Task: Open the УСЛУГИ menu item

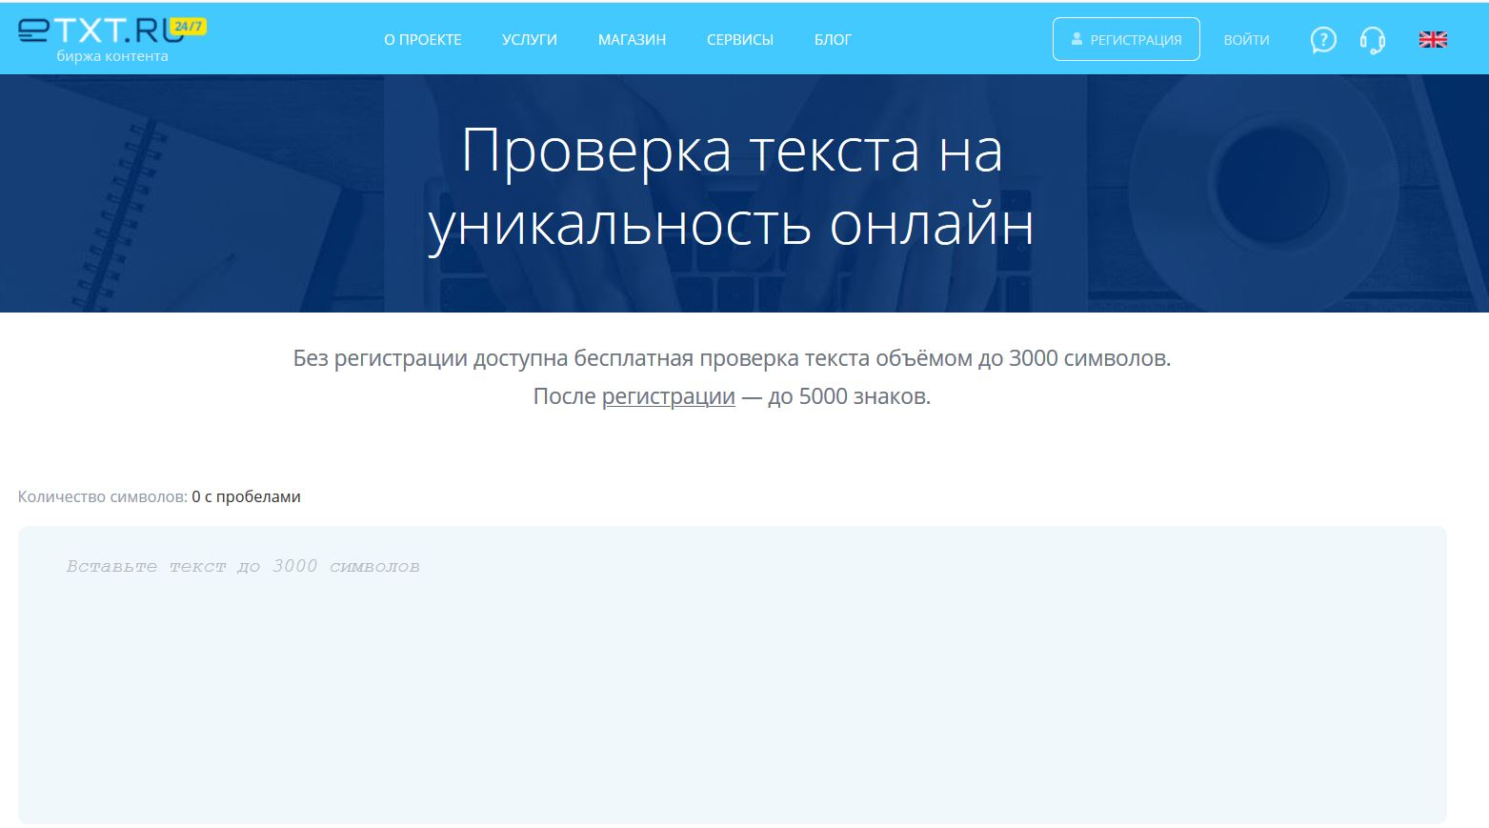Action: point(529,40)
